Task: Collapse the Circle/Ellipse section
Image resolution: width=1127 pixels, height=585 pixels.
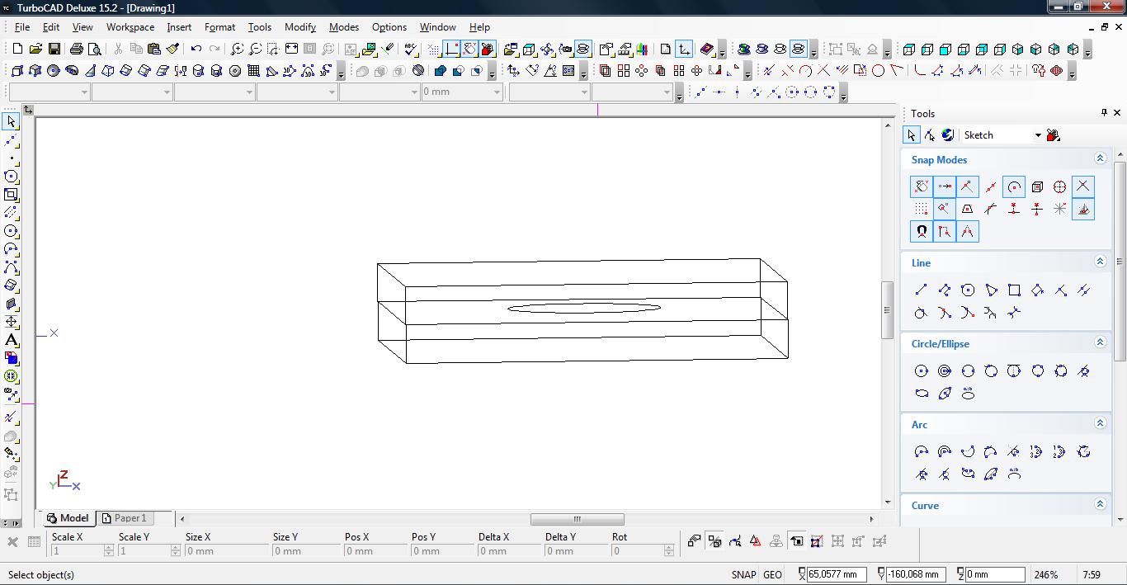Action: click(x=1100, y=342)
